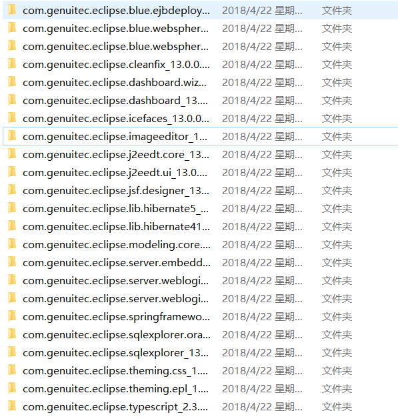Select folder name com.genuitec.eclipse.server.embedd...
This screenshot has width=398, height=419.
point(117,263)
